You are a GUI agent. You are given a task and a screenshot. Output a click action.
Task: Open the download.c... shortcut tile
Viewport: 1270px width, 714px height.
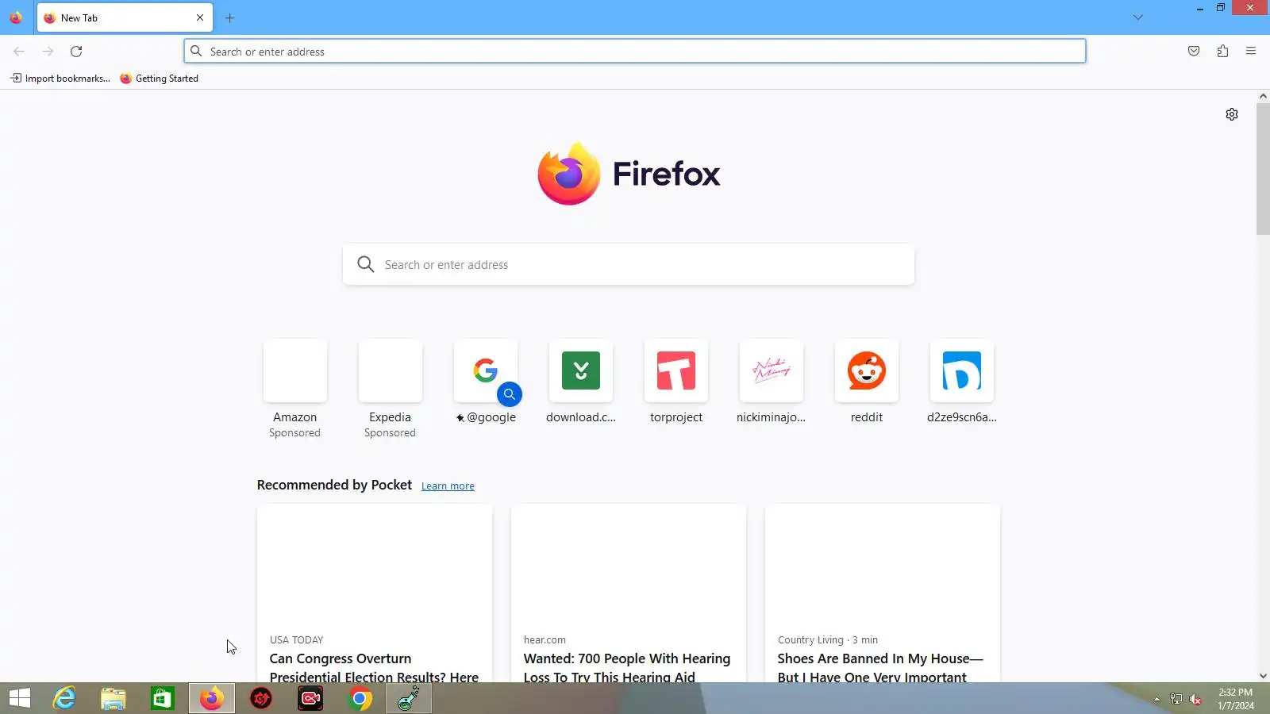[x=580, y=382]
